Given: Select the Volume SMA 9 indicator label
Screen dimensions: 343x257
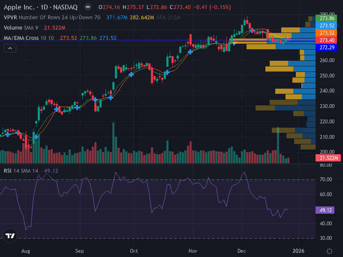Looking at the screenshot, I should 21,28.
